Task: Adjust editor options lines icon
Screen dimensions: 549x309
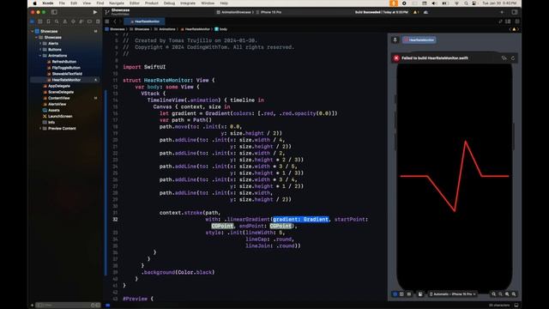Action: (508, 21)
